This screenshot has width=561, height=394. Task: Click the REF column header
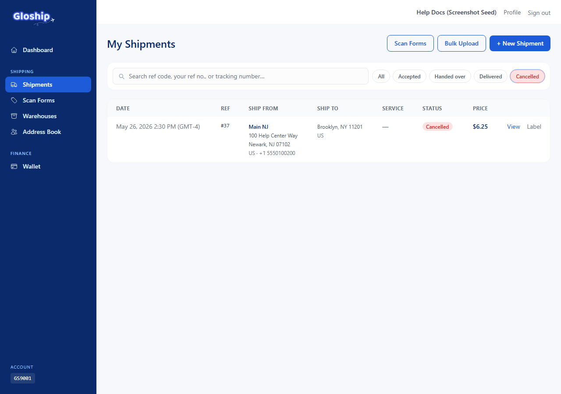pyautogui.click(x=225, y=108)
